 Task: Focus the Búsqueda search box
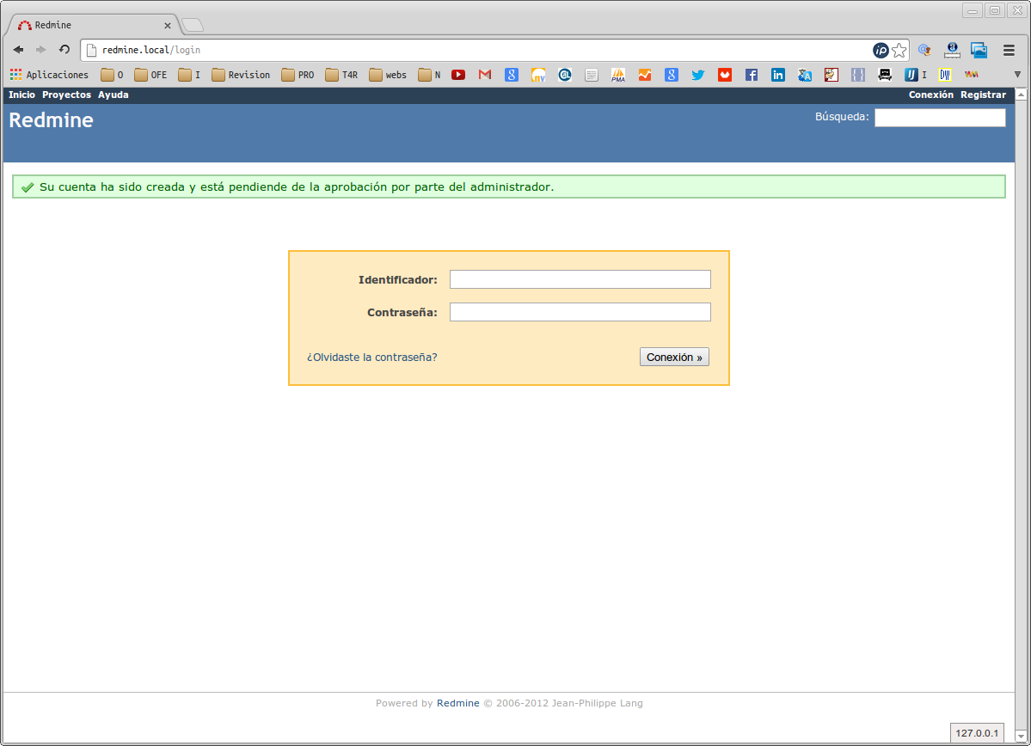(940, 118)
